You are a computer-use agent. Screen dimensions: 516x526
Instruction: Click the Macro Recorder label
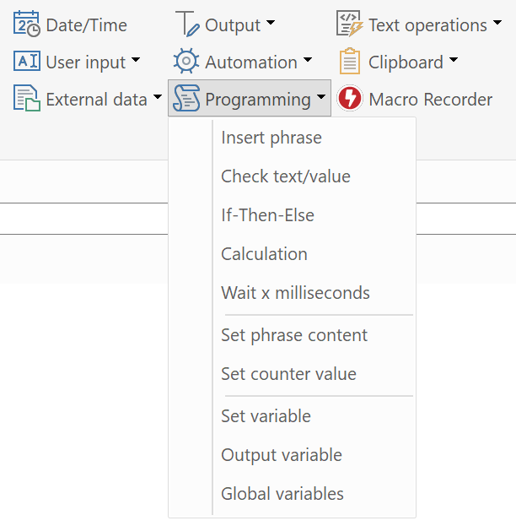click(431, 100)
